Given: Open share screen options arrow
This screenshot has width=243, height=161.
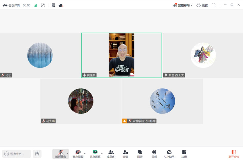Looking at the screenshot, I should [x=102, y=153].
